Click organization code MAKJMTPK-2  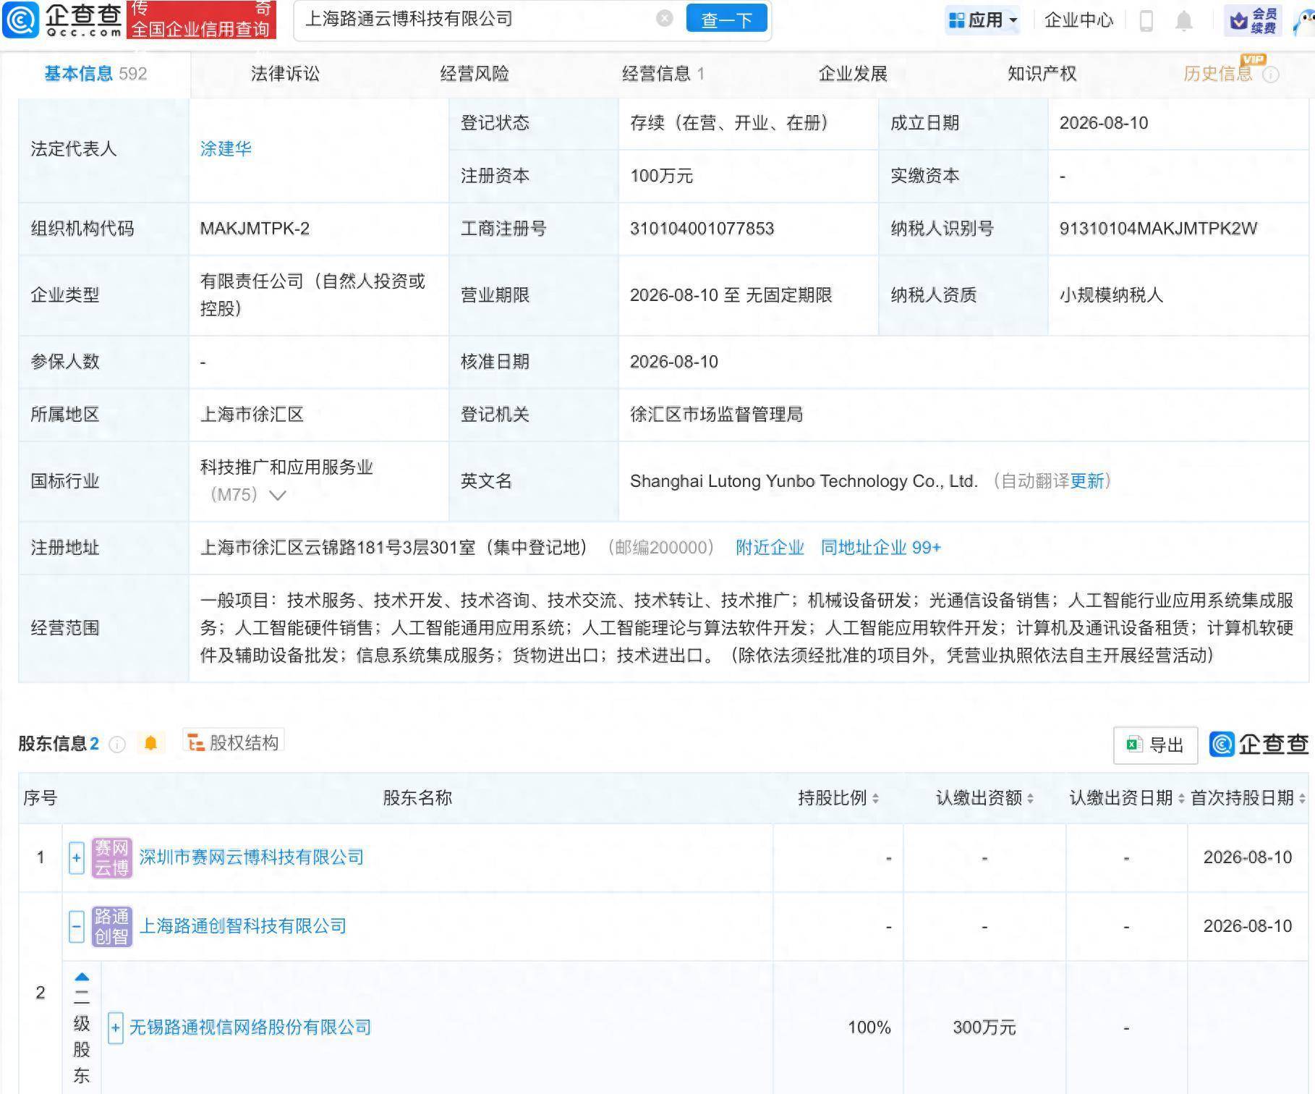[x=255, y=229]
